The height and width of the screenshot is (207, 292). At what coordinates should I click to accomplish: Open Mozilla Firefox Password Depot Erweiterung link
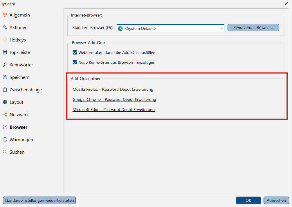tap(113, 89)
